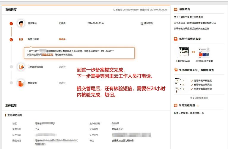This screenshot has width=228, height=149.
Task: Click the 提交审核 avatar icon
Action: pyautogui.click(x=21, y=23)
